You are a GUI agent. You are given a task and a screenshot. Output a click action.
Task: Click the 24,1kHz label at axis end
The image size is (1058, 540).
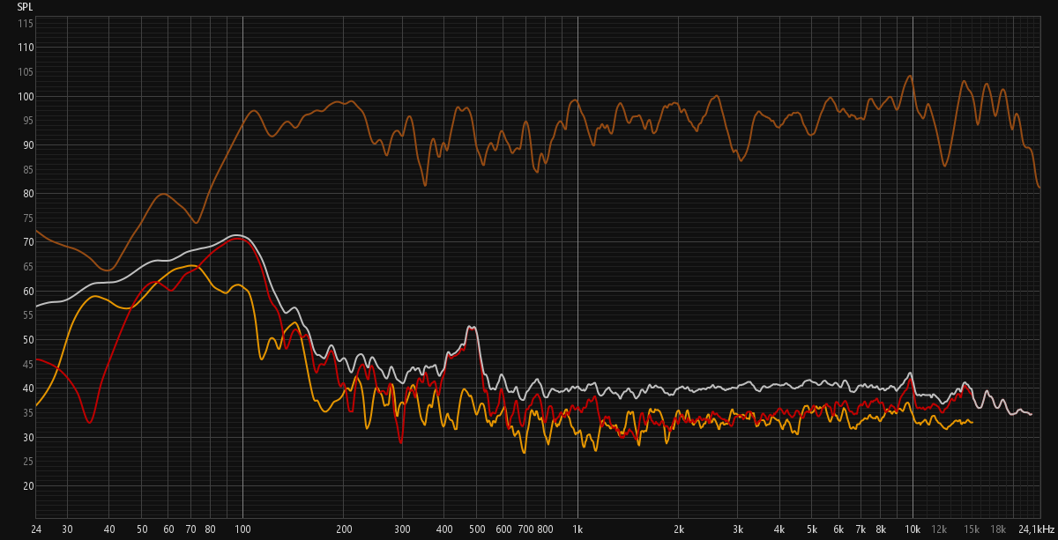click(1035, 529)
